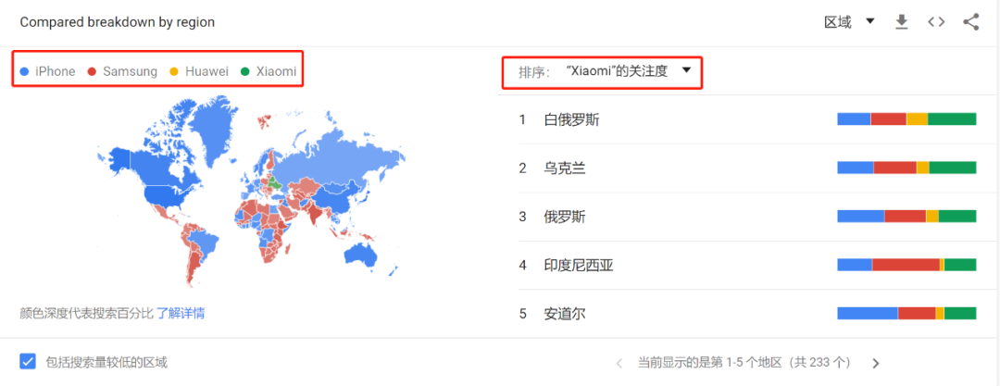Image resolution: width=1000 pixels, height=386 pixels.
Task: Click the stacked bar for 白俄罗斯
Action: click(x=906, y=119)
